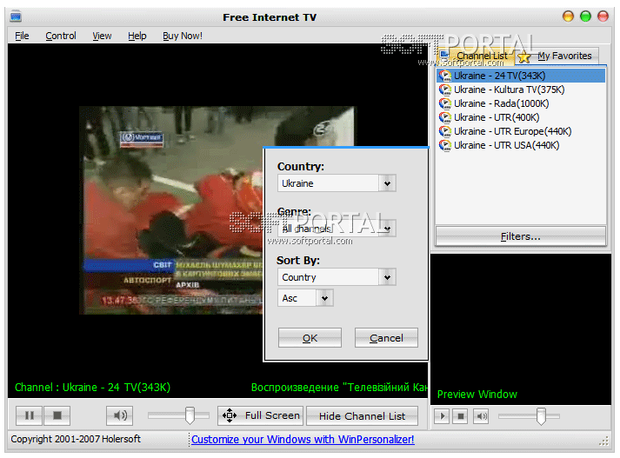Screen dimensions: 620x458
Task: Switch to the Channel List tab
Action: [x=476, y=56]
